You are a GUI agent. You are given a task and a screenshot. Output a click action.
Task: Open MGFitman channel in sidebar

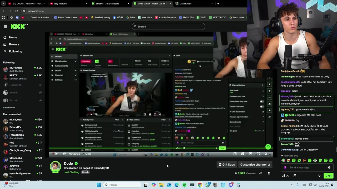tap(22, 69)
